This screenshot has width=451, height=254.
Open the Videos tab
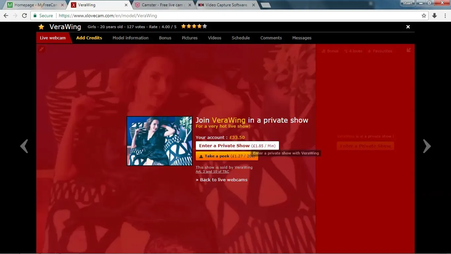[215, 38]
